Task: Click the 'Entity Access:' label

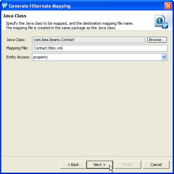Action: 18,57
